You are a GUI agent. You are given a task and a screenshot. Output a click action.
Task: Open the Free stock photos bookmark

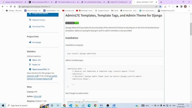click(x=148, y=11)
